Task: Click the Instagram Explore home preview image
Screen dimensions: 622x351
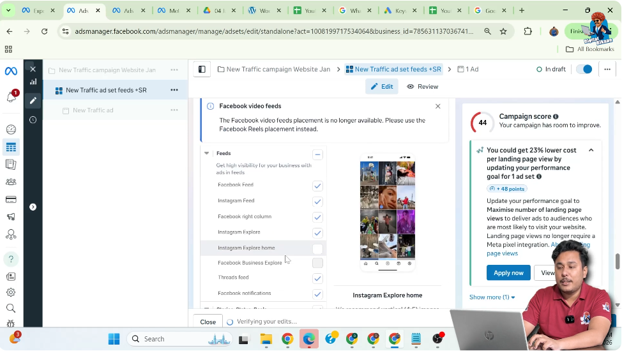Action: [x=388, y=213]
